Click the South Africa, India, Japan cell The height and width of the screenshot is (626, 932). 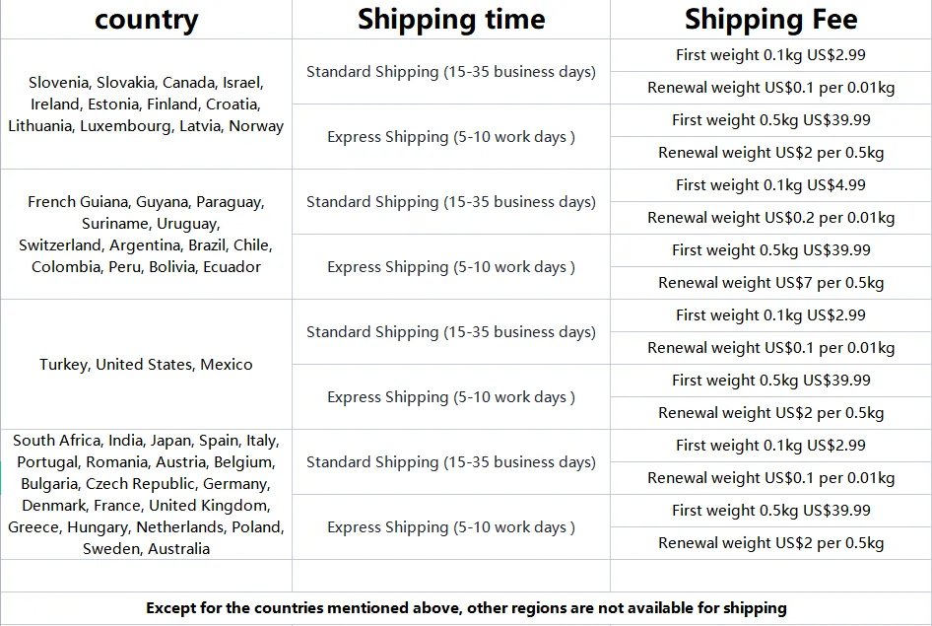click(146, 495)
